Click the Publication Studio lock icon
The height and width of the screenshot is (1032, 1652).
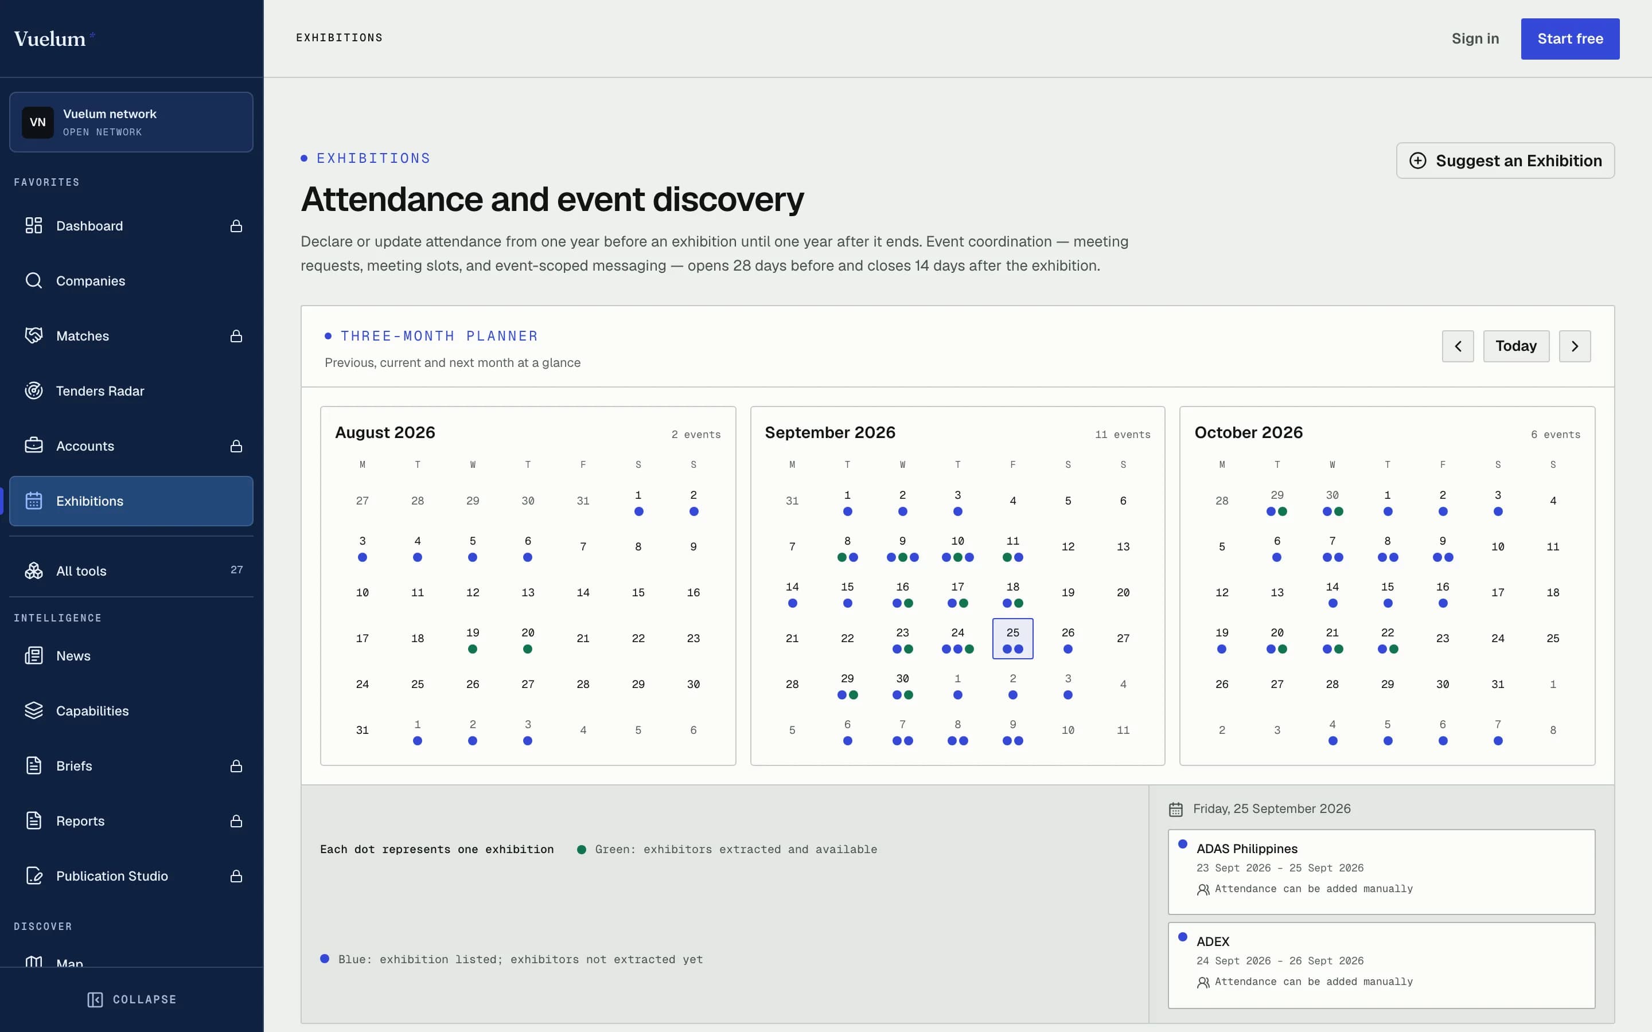[x=236, y=875]
